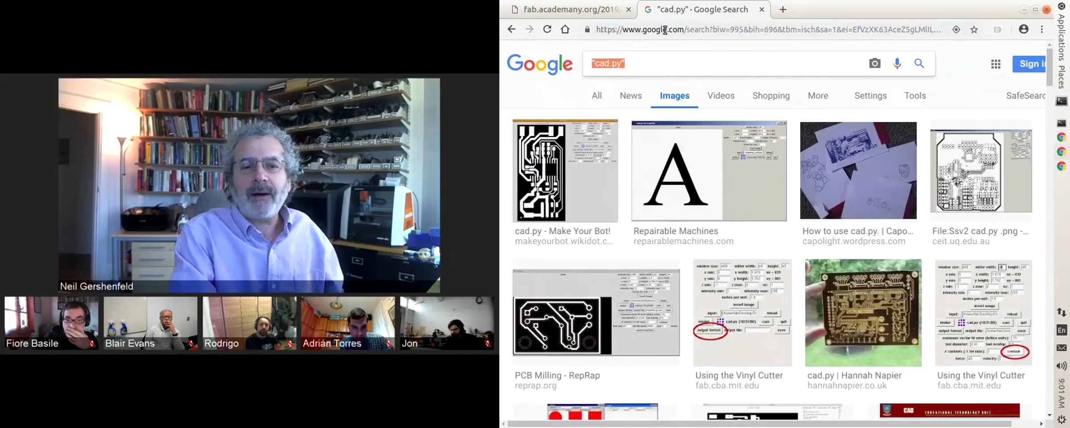Viewport: 1070px width, 428px height.
Task: Select the Images results tab
Action: pyautogui.click(x=675, y=95)
